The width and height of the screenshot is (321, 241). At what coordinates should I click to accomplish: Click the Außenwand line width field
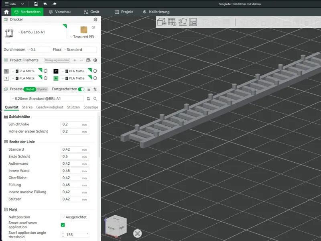[75, 163]
